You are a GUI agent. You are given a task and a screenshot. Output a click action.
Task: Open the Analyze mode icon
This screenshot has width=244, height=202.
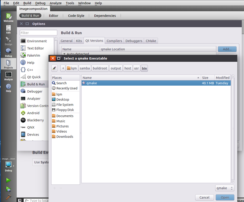tap(8, 76)
